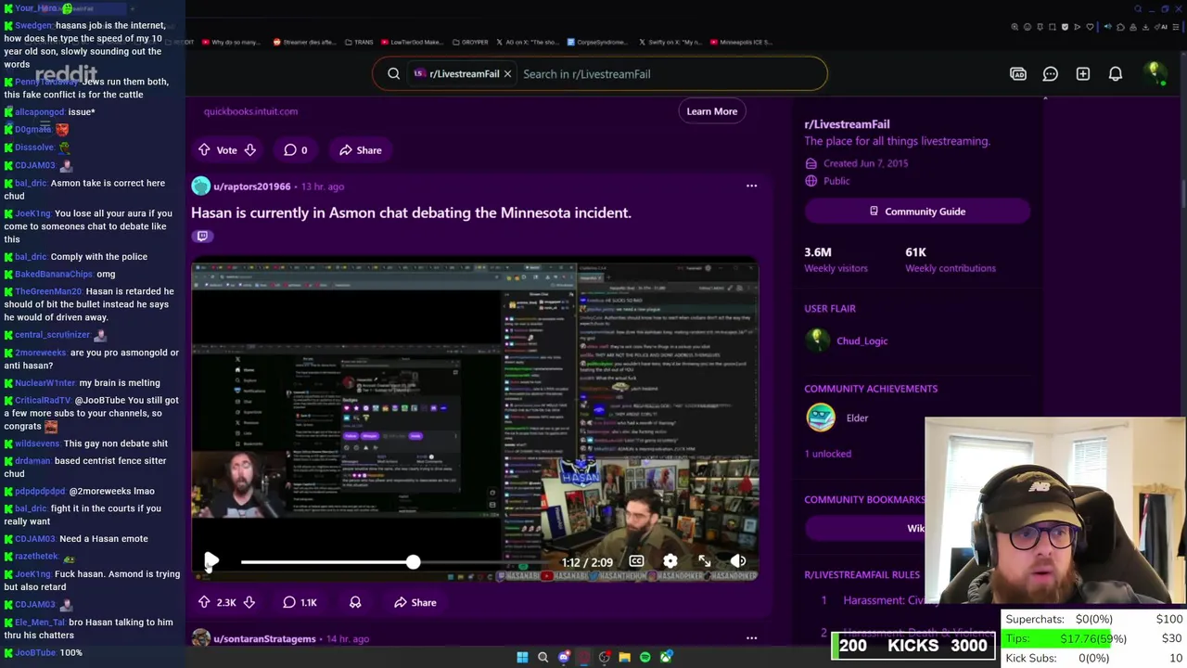Click username NuclearW1nter in chat

pos(45,382)
